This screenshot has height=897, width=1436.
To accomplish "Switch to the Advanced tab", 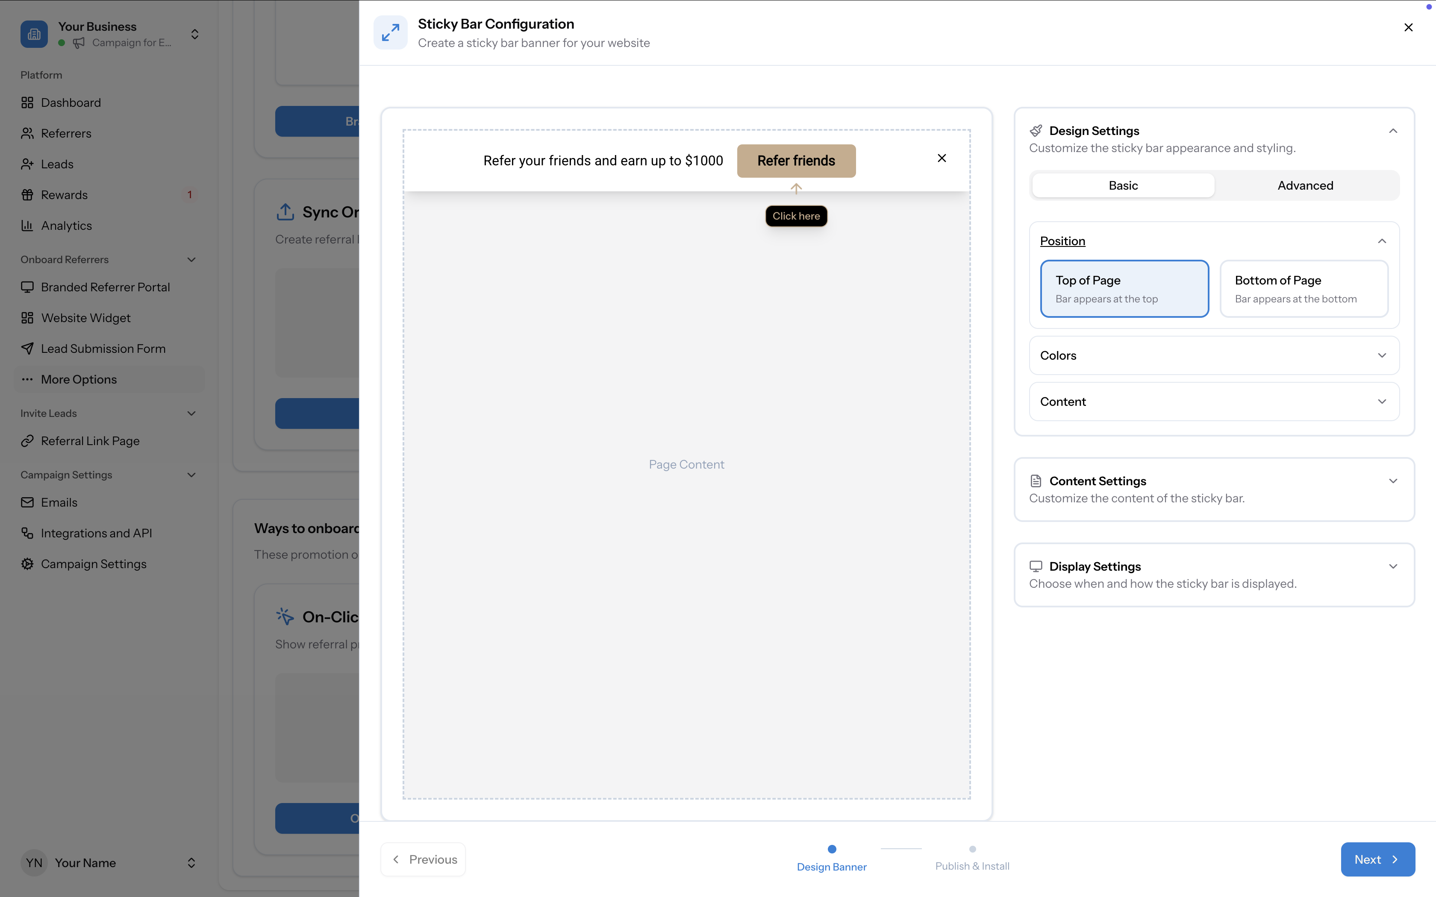I will (1305, 186).
